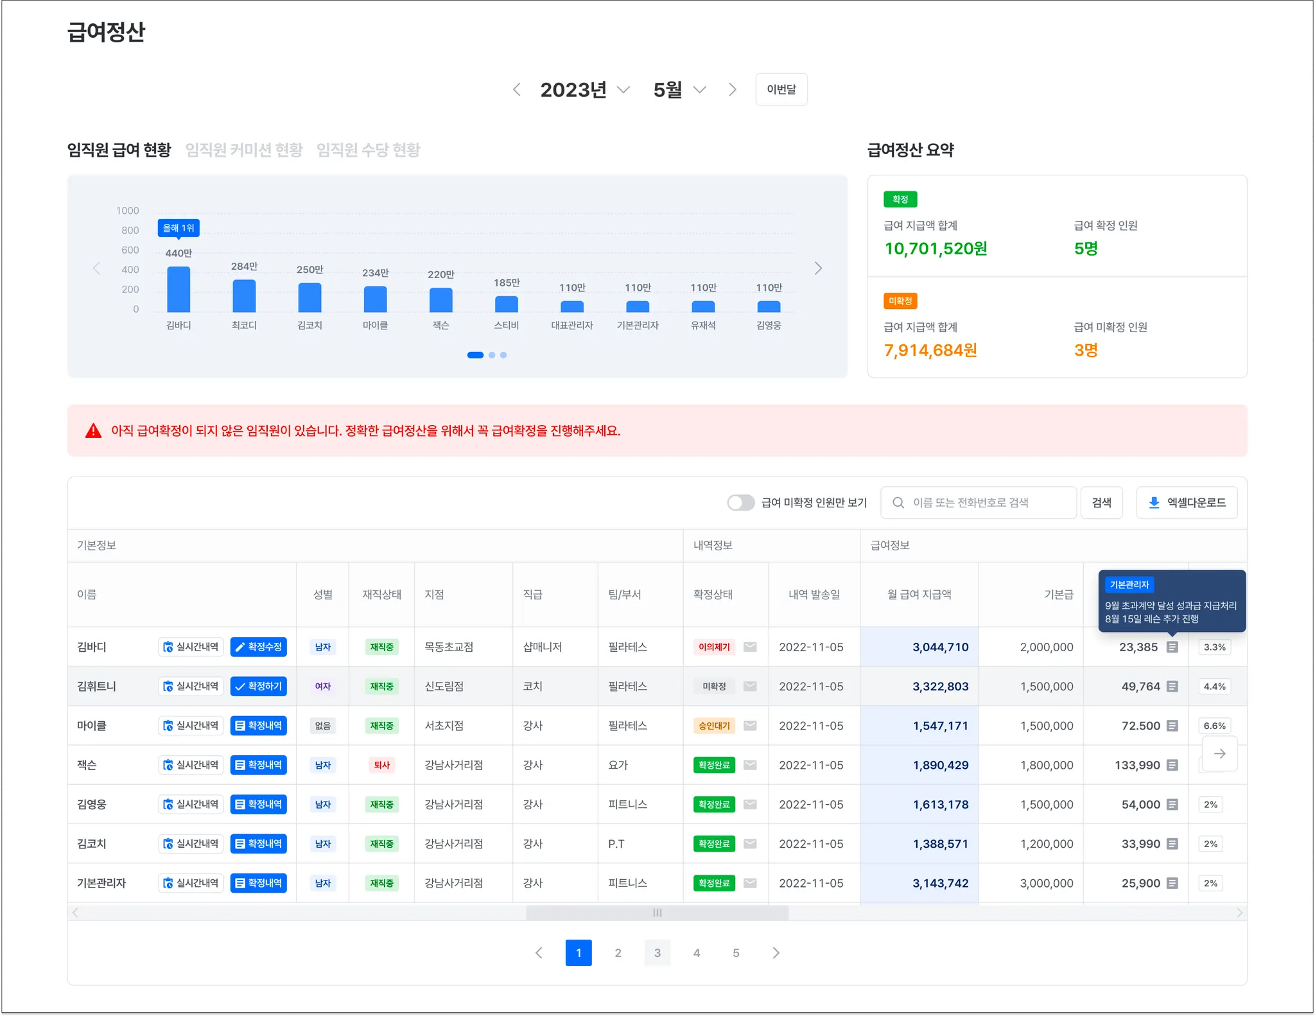Show next chart page with right arrow
Viewport: 1315px width, 1016px height.
click(x=818, y=268)
